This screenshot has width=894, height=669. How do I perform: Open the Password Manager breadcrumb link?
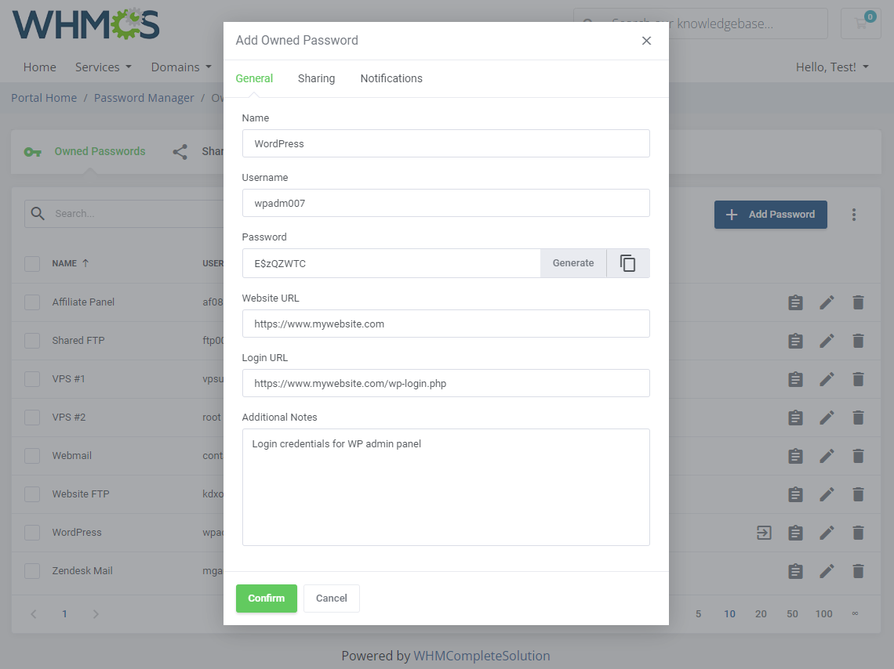[144, 98]
